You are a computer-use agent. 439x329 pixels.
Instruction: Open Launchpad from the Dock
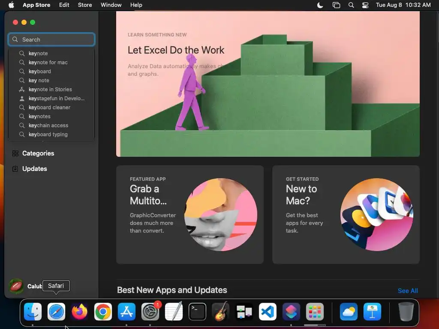315,311
